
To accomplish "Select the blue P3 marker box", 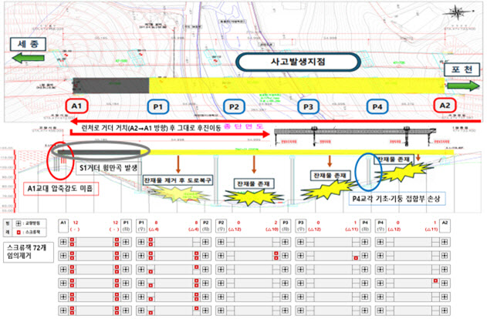I will point(308,106).
